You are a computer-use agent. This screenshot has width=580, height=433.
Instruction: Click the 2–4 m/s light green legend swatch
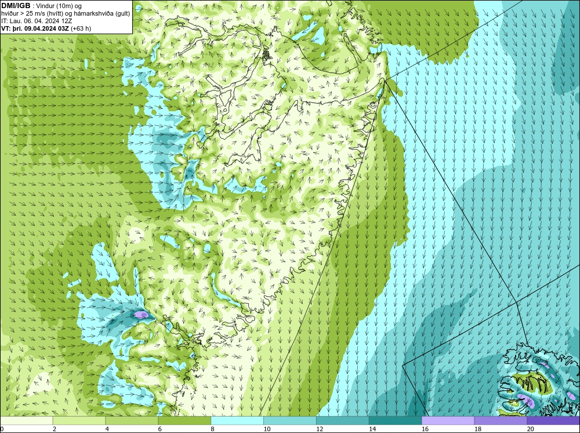click(79, 421)
